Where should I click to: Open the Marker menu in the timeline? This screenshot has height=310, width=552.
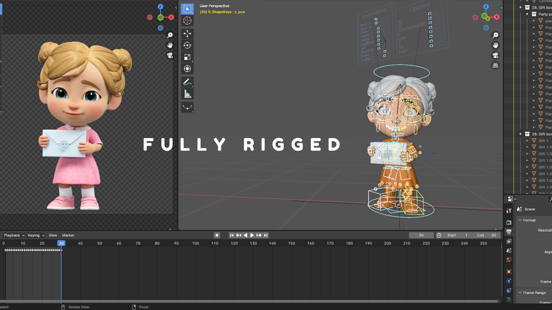pyautogui.click(x=68, y=235)
